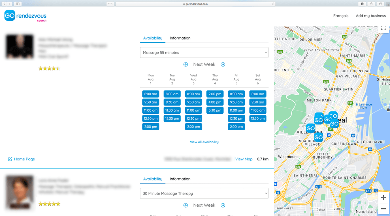Zoom in on the map
Image resolution: width=390 pixels, height=216 pixels.
coord(383,198)
